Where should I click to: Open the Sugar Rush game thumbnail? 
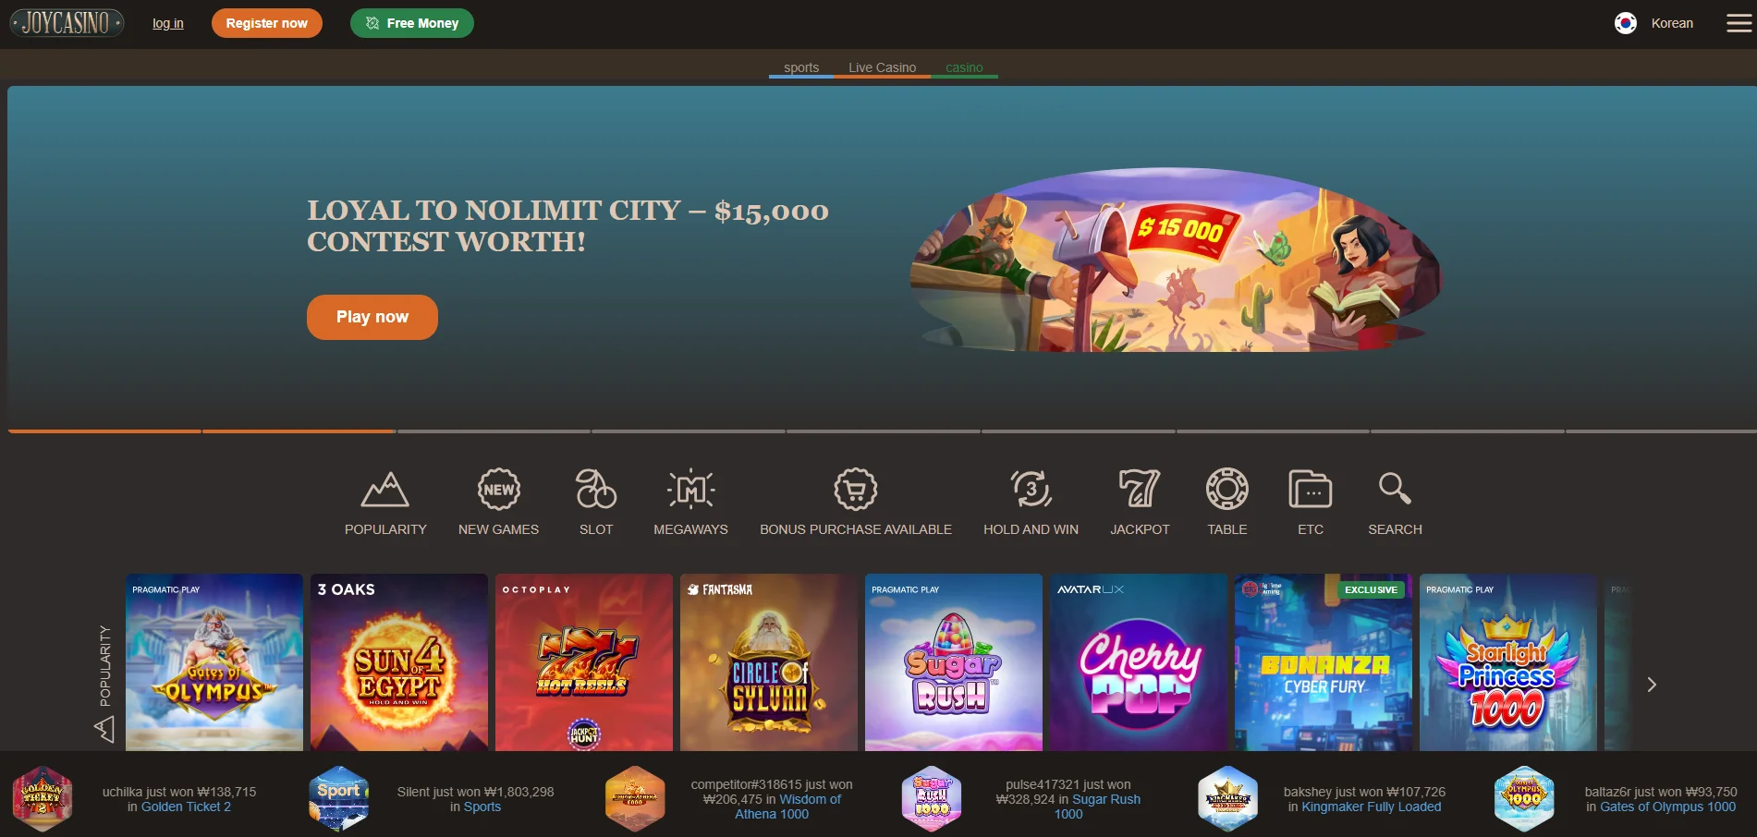point(954,662)
